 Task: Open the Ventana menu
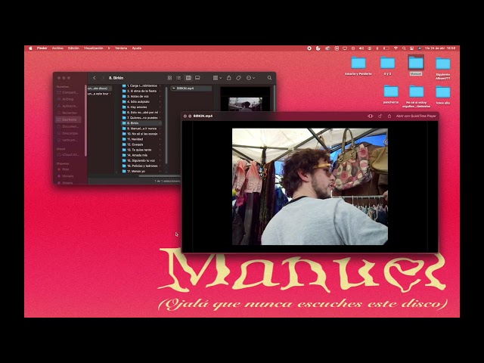click(x=121, y=48)
